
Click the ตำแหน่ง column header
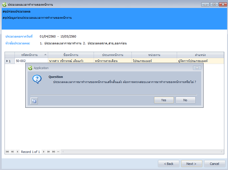[x=200, y=55]
